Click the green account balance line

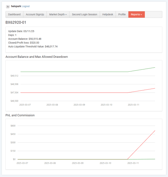click(x=74, y=72)
